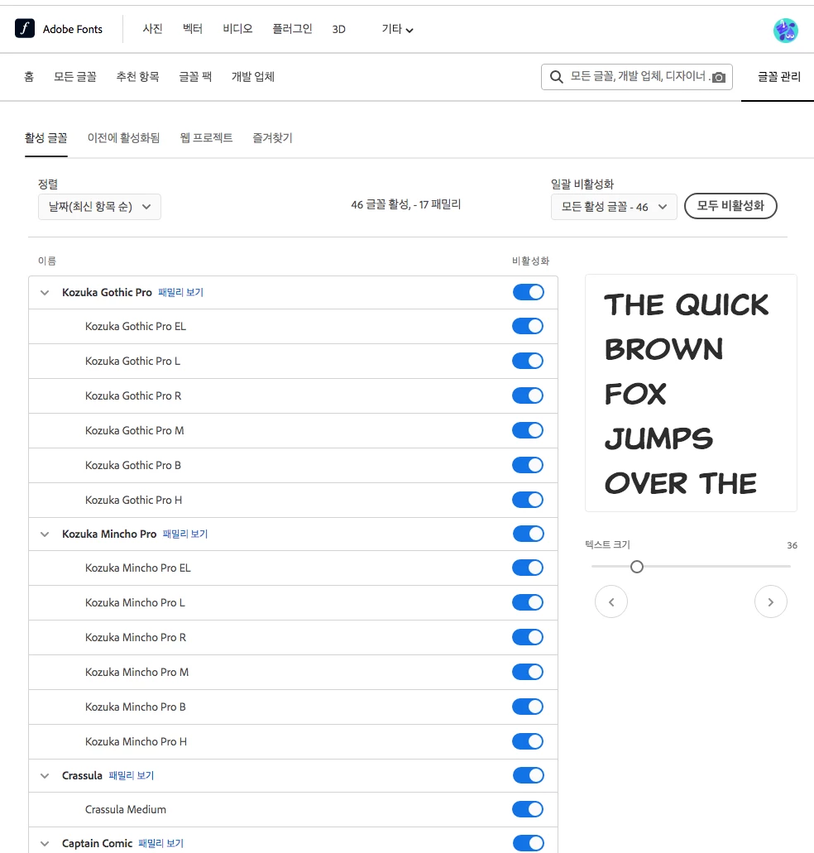Deactivate Kozuka Mincho Pro R
The image size is (814, 853).
[x=528, y=637]
